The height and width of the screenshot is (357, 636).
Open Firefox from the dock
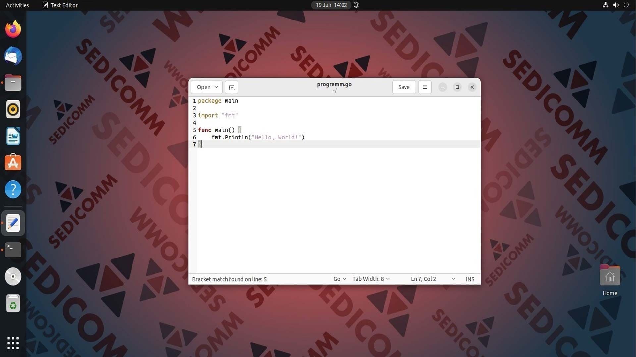13,29
